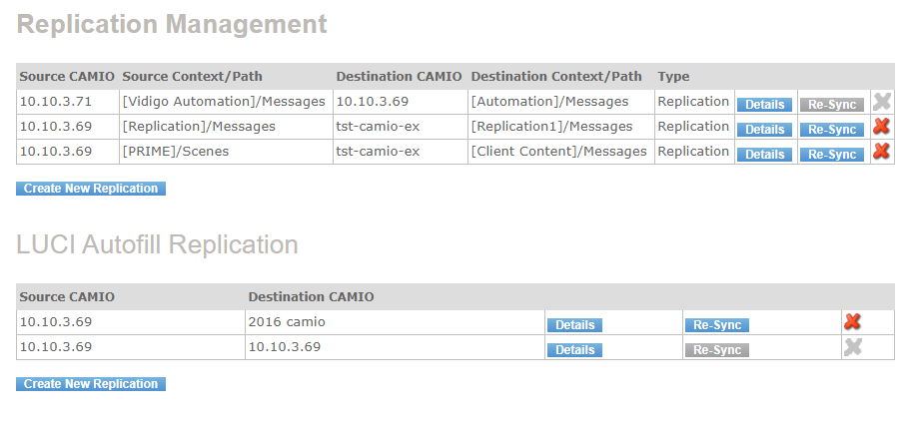The height and width of the screenshot is (424, 912).
Task: Re-Sync the [PRIME]/Scenes replication
Action: click(831, 155)
